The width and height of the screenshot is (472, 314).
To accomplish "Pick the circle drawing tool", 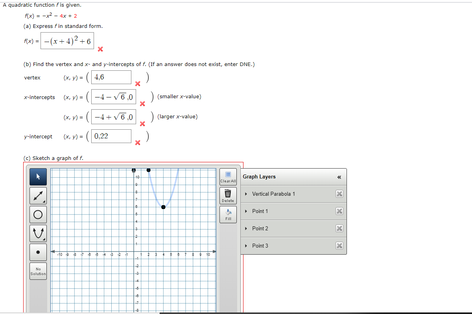I will click(38, 215).
